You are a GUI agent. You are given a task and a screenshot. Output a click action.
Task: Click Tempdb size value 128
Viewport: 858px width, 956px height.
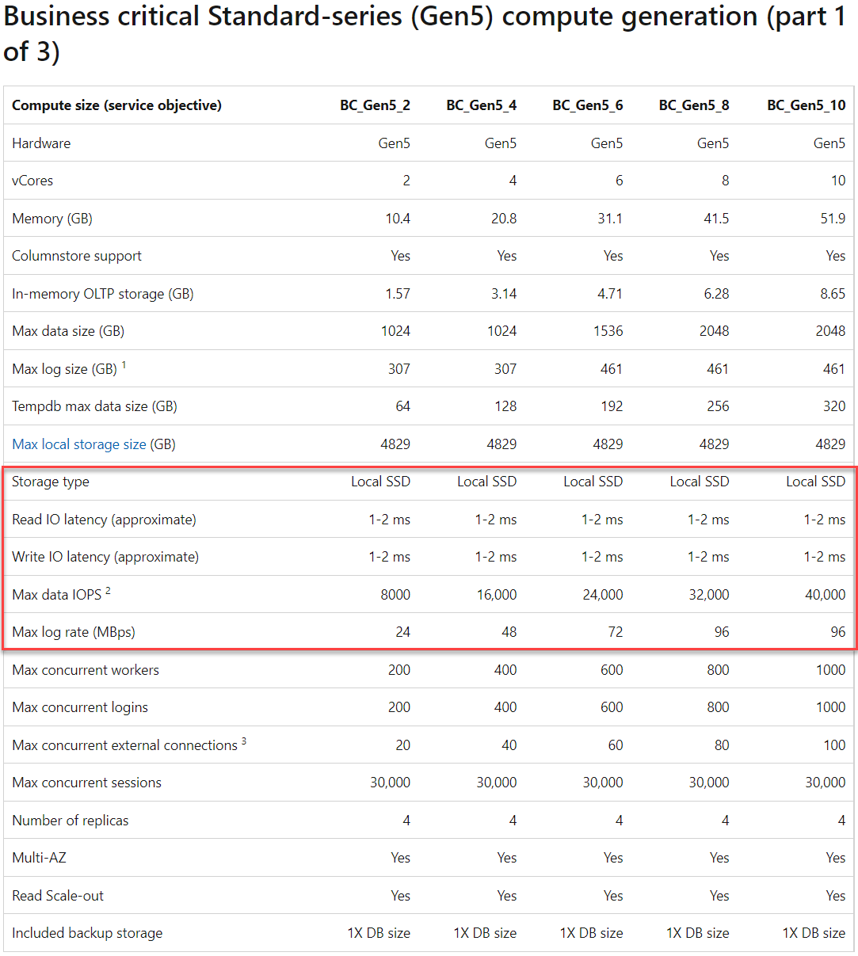[505, 406]
